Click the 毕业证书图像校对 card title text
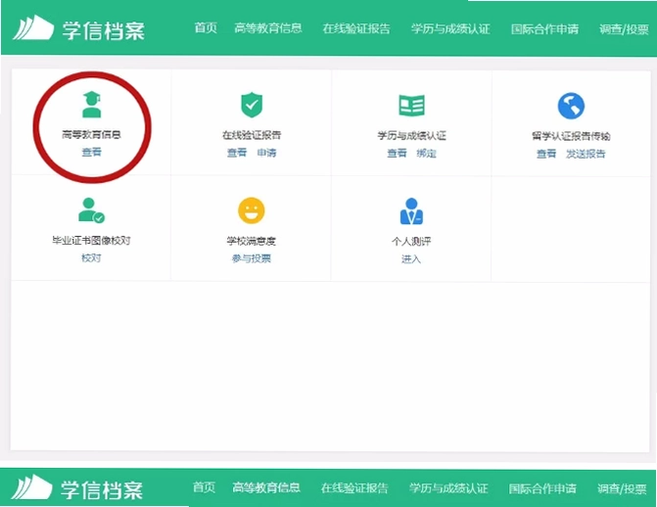This screenshot has width=657, height=507. [x=91, y=241]
